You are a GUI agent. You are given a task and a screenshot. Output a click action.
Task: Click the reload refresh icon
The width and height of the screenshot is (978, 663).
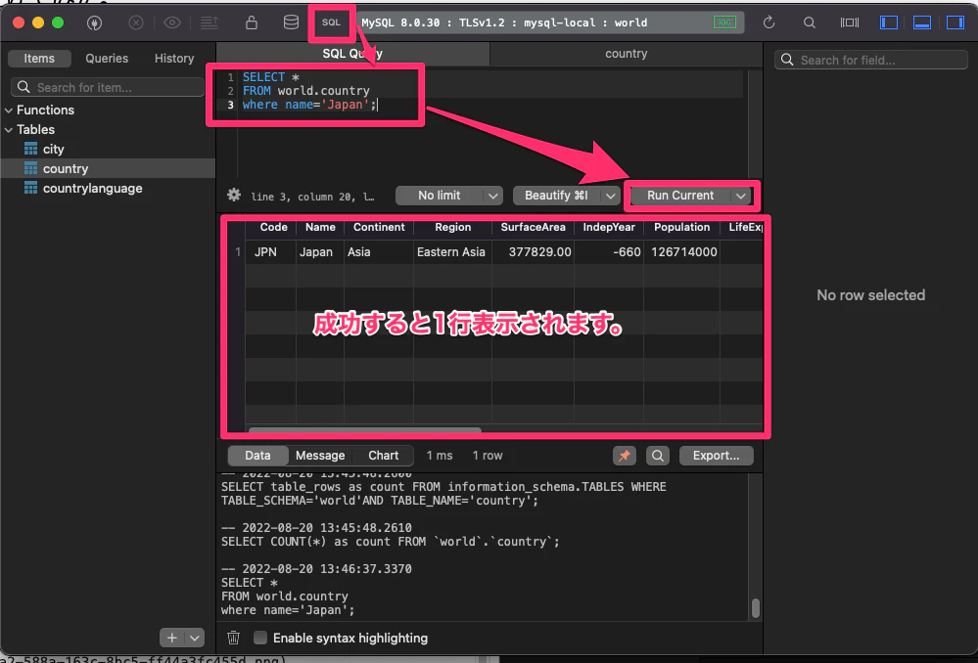point(769,22)
